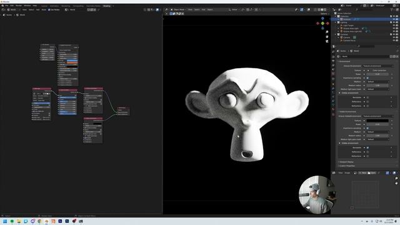Open viewport Options dropdown
Image resolution: width=400 pixels, height=225 pixels.
point(324,14)
